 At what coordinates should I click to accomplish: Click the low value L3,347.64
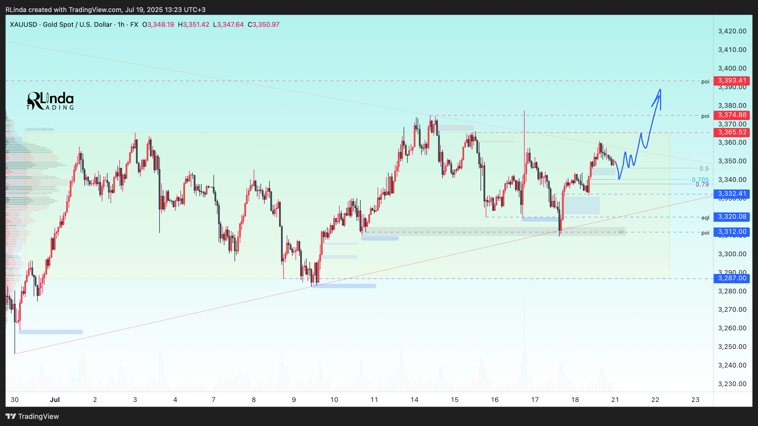[228, 24]
